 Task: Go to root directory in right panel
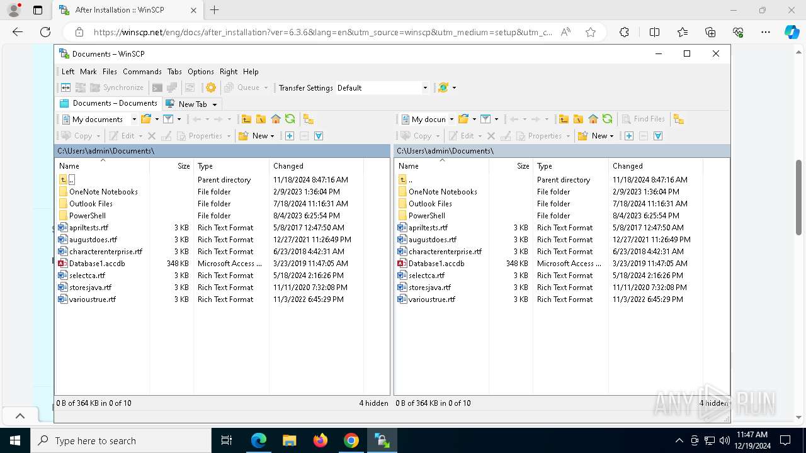coord(578,119)
